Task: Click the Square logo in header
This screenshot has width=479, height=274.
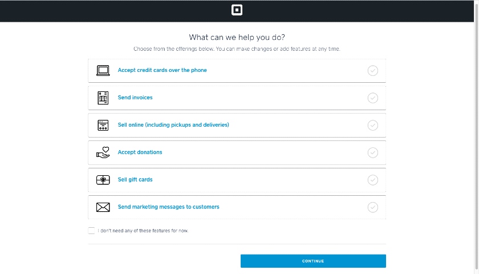Action: [x=237, y=10]
